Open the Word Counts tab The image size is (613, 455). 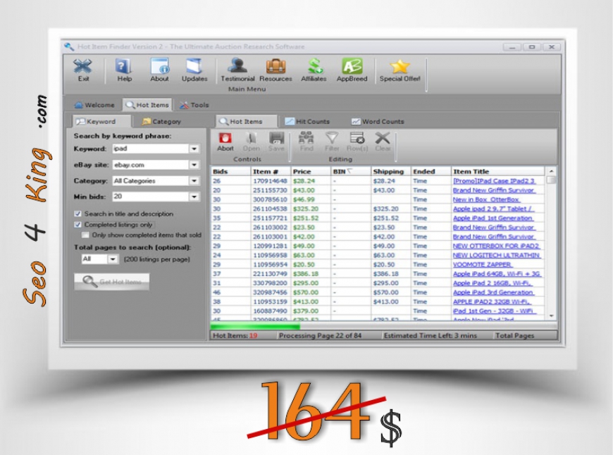[x=378, y=122]
